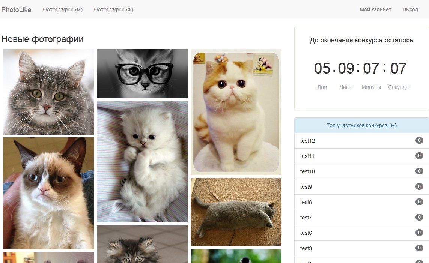Click the vote count badge for test8
Image resolution: width=429 pixels, height=263 pixels.
point(419,202)
